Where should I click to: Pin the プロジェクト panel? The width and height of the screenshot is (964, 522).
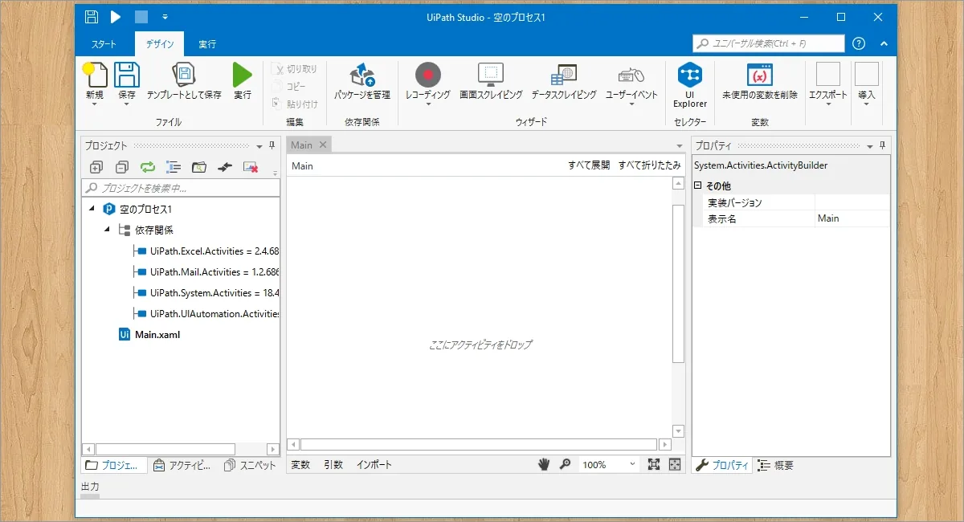[x=272, y=145]
